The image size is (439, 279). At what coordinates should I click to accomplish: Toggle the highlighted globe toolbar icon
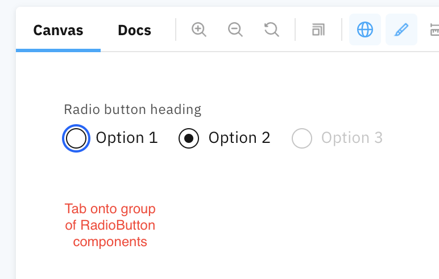coord(365,29)
